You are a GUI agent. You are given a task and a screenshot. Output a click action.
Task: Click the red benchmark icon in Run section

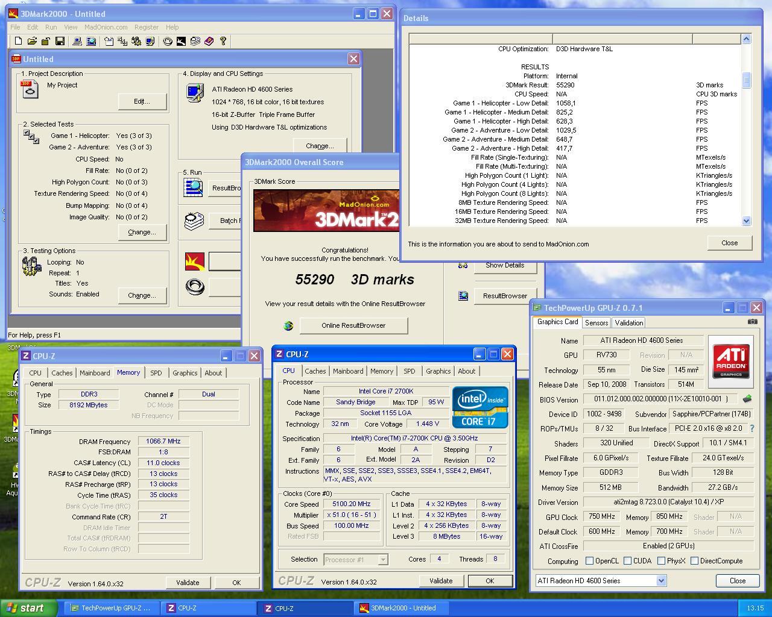click(x=194, y=261)
